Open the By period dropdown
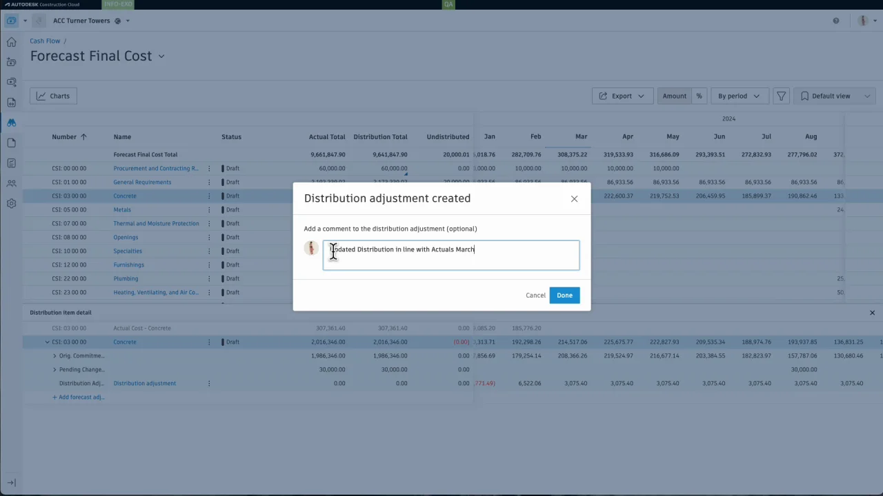The image size is (883, 496). pos(739,96)
